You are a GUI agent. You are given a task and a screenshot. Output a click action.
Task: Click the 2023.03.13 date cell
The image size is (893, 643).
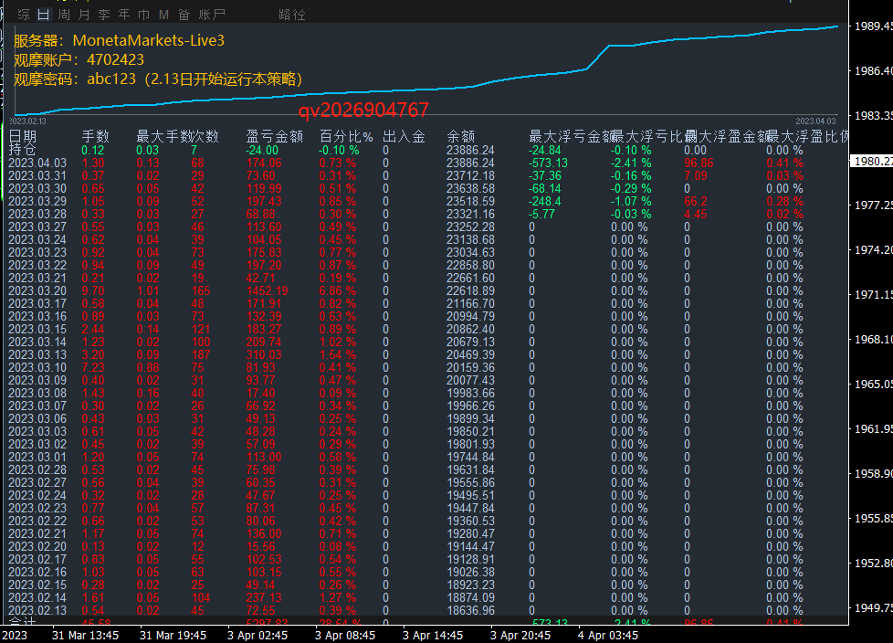[x=37, y=354]
